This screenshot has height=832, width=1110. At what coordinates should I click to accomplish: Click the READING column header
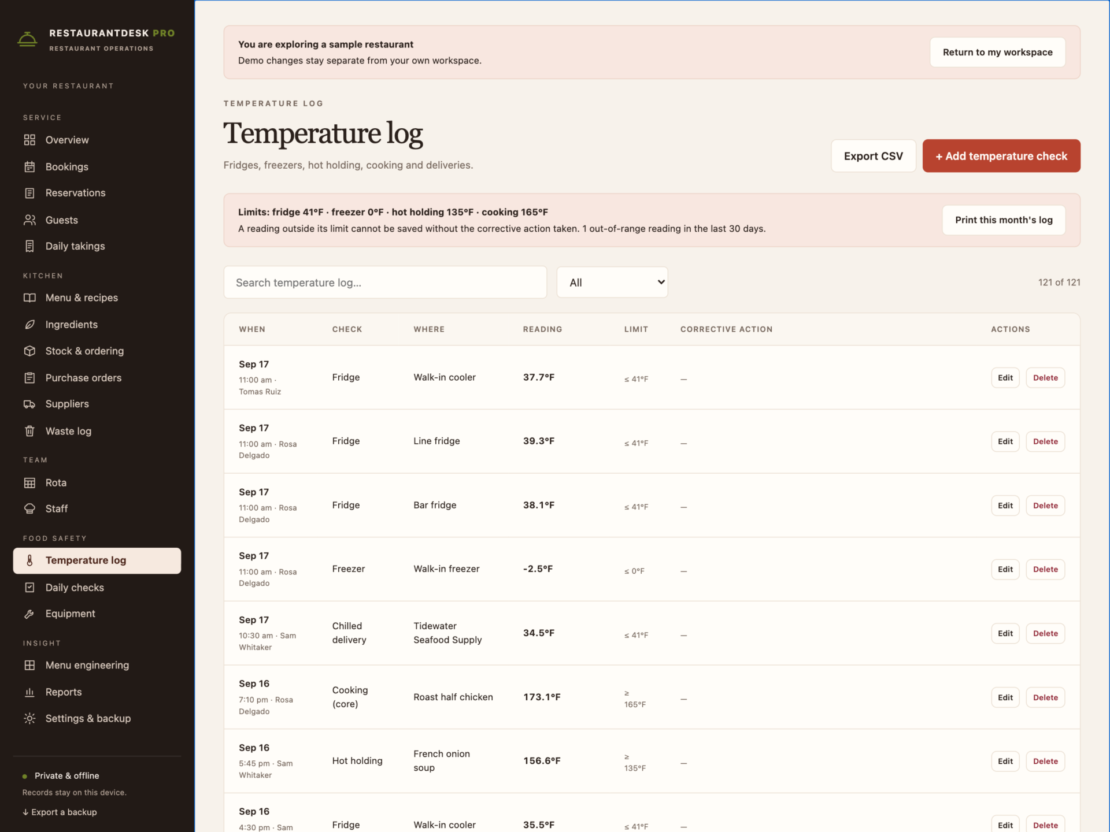(x=542, y=329)
